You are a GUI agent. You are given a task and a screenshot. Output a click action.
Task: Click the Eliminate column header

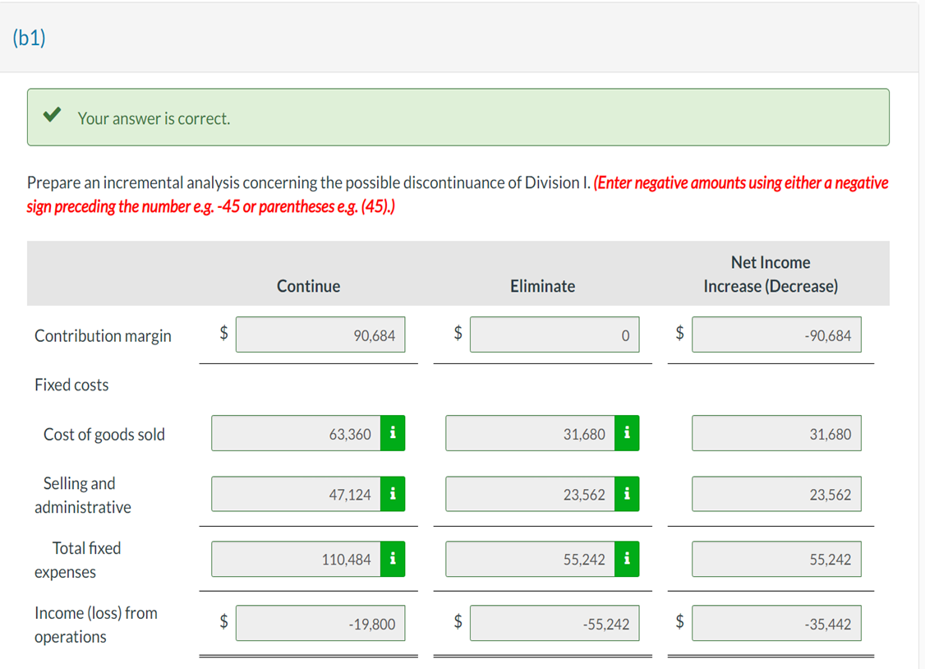(x=542, y=285)
